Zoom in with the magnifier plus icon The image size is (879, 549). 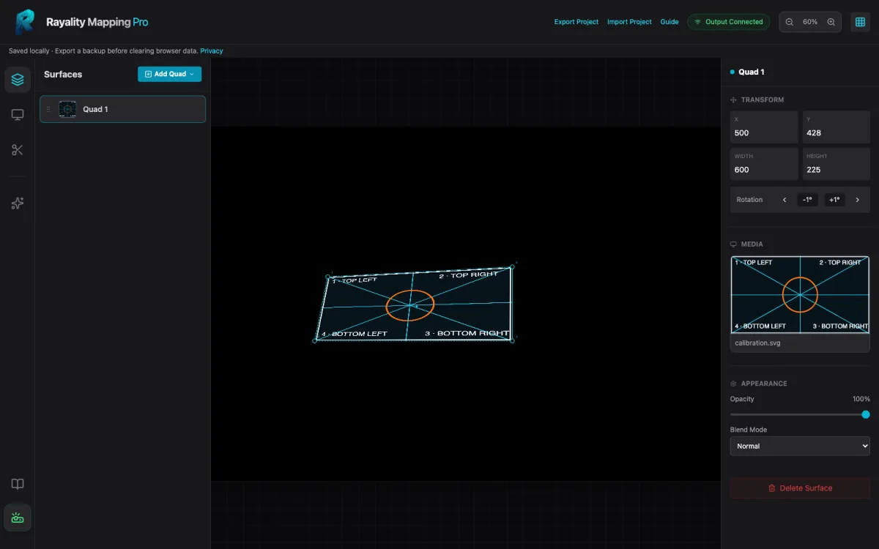(x=831, y=22)
